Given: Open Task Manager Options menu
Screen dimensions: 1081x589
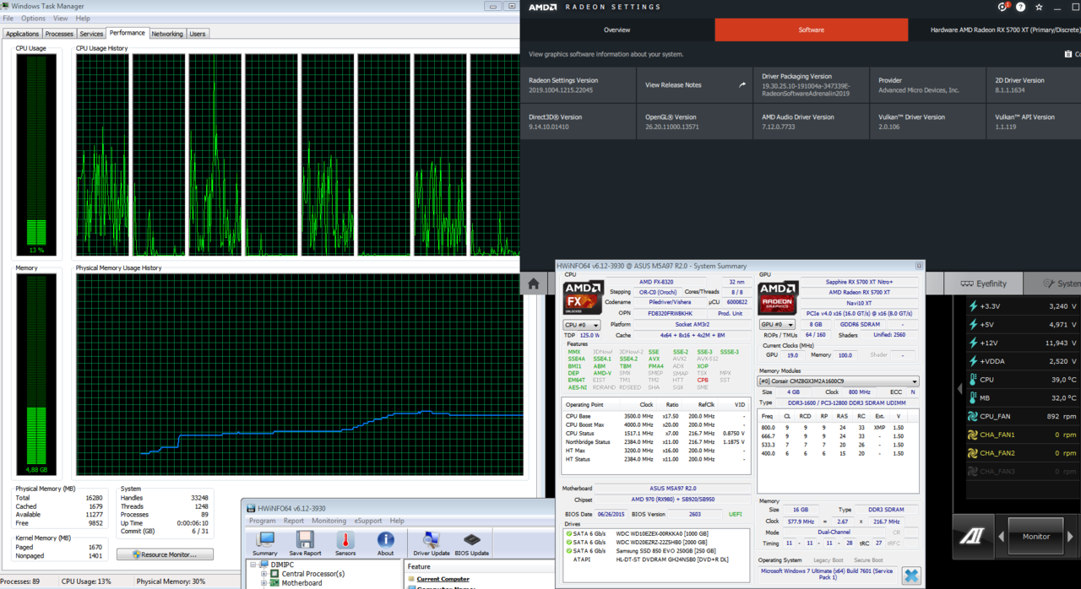Looking at the screenshot, I should 34,18.
